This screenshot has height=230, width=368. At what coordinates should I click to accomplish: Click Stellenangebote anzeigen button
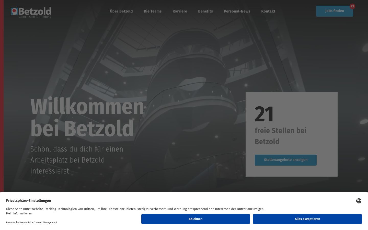click(x=286, y=160)
